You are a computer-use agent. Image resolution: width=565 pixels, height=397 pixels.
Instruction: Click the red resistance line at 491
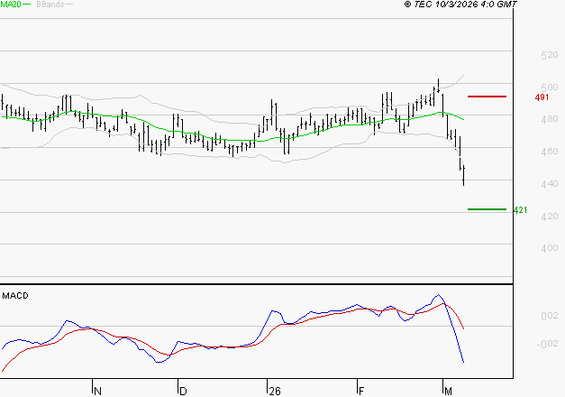click(x=487, y=97)
